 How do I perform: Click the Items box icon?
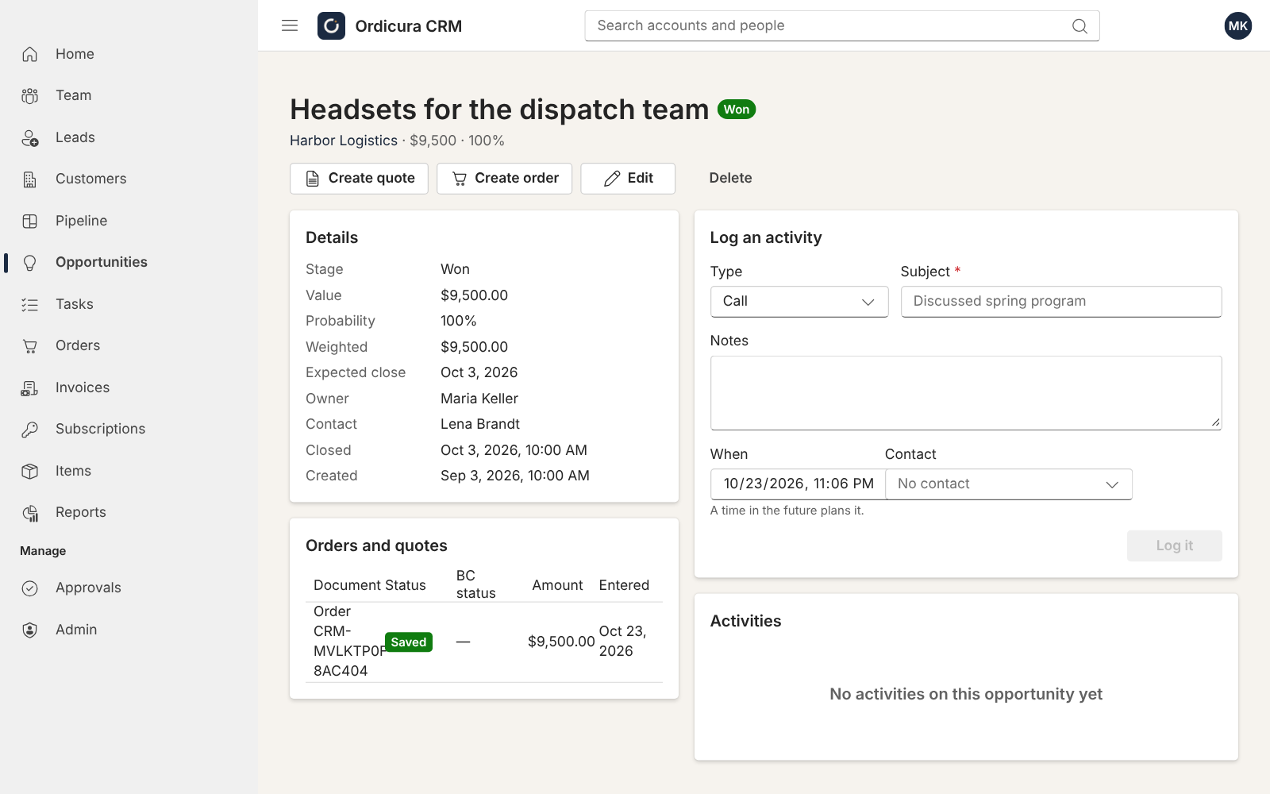(x=30, y=471)
